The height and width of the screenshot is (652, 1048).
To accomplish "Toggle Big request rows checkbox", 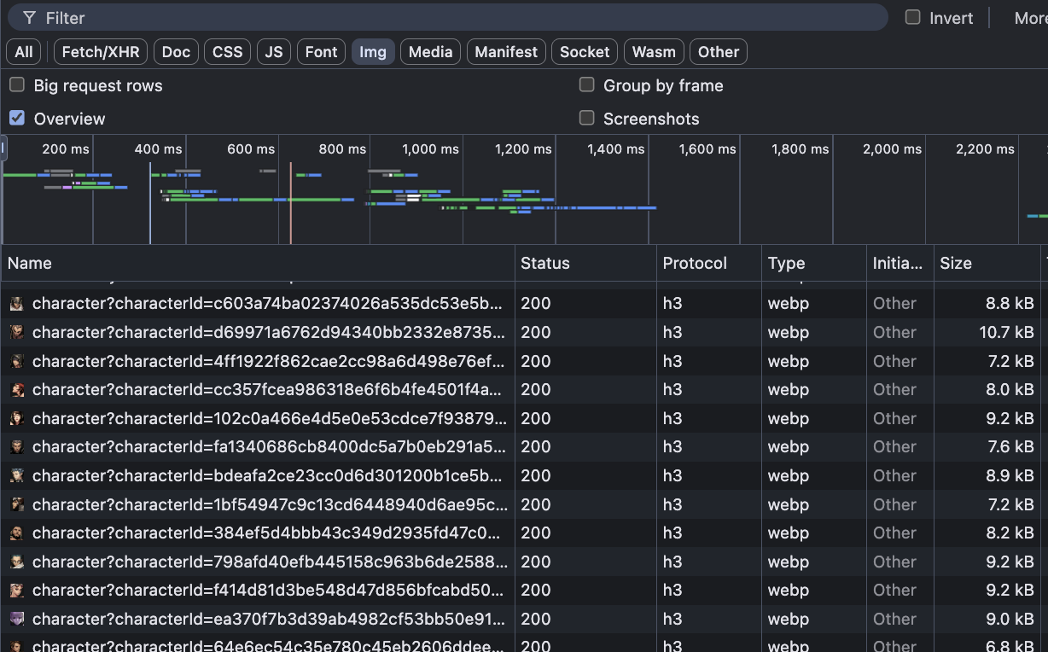I will [17, 84].
